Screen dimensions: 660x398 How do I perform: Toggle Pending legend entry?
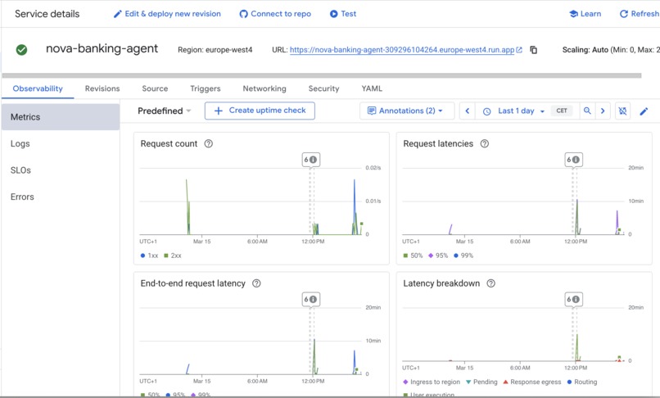(x=481, y=382)
